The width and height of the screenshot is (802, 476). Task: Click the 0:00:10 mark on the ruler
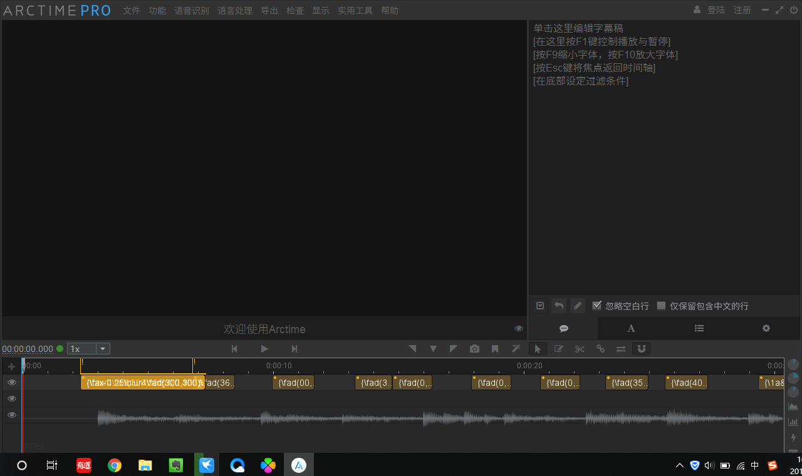click(279, 366)
